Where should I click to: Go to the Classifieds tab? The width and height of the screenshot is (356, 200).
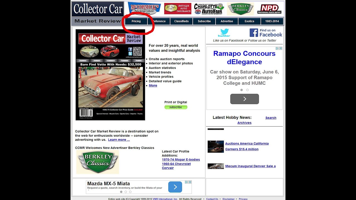tap(181, 21)
